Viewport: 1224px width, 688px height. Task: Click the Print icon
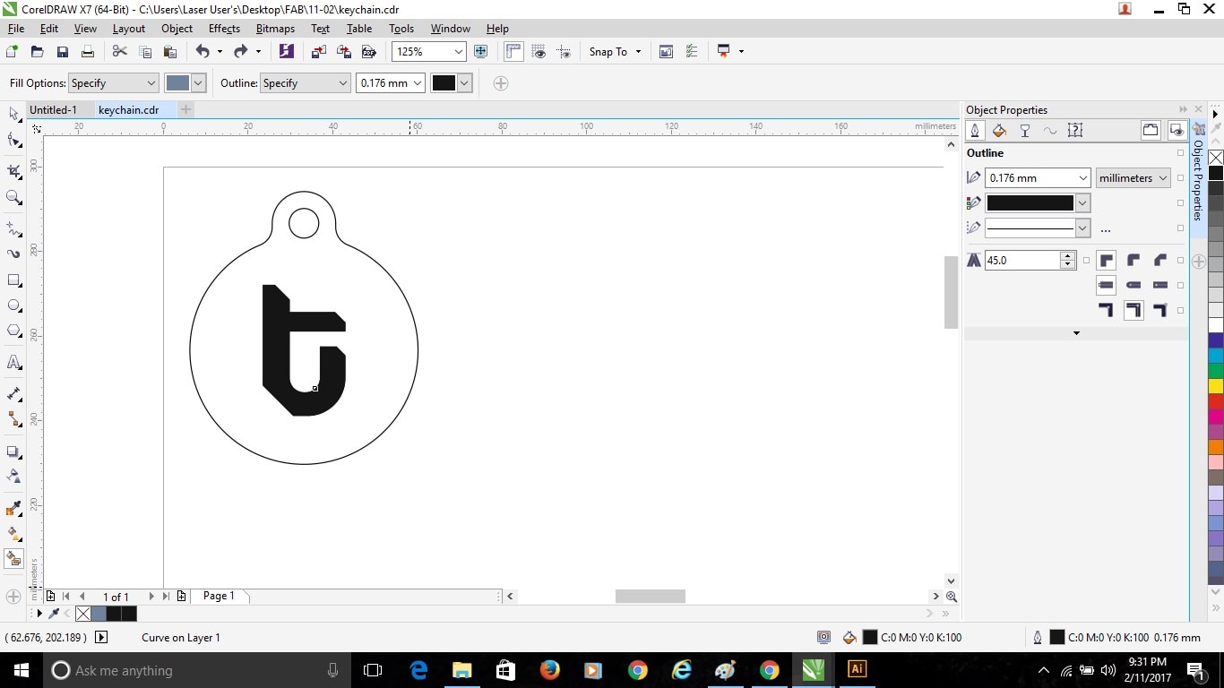(88, 52)
